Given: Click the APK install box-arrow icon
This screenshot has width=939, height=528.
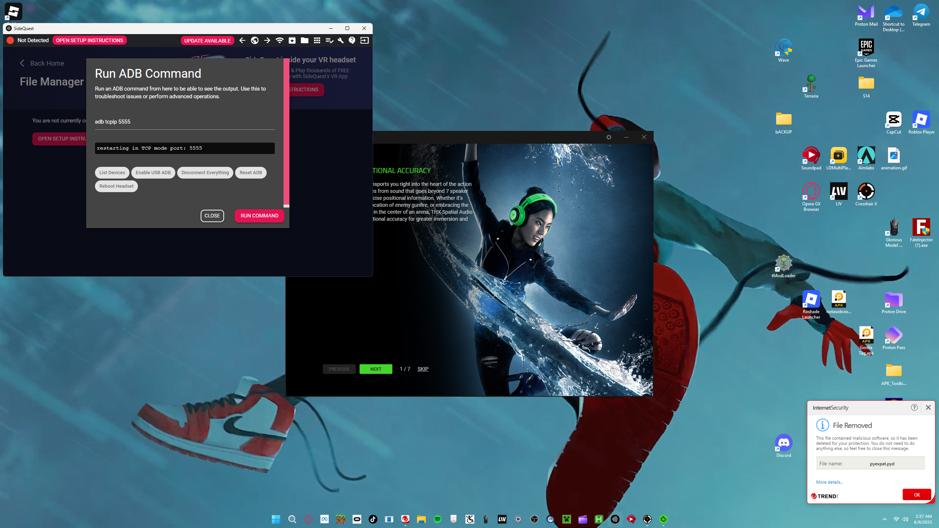Looking at the screenshot, I should (x=292, y=40).
